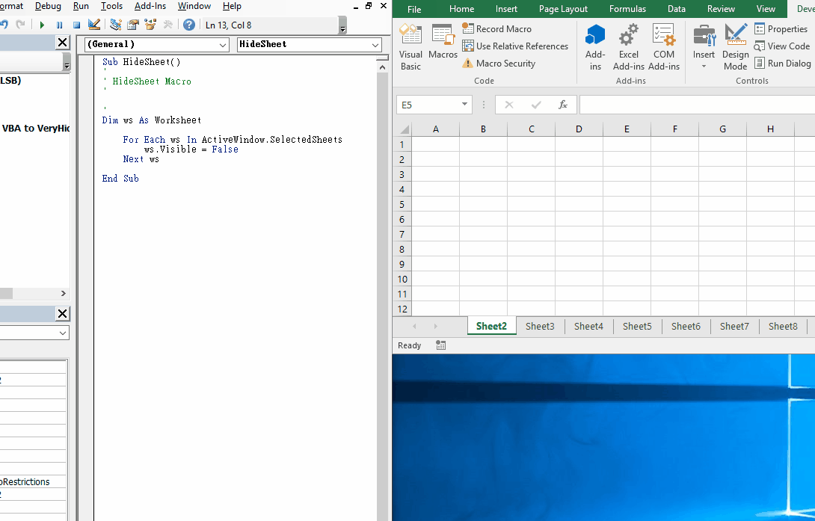Switch to the Sheet5 tab
Screen dimensions: 815x521
tap(637, 326)
